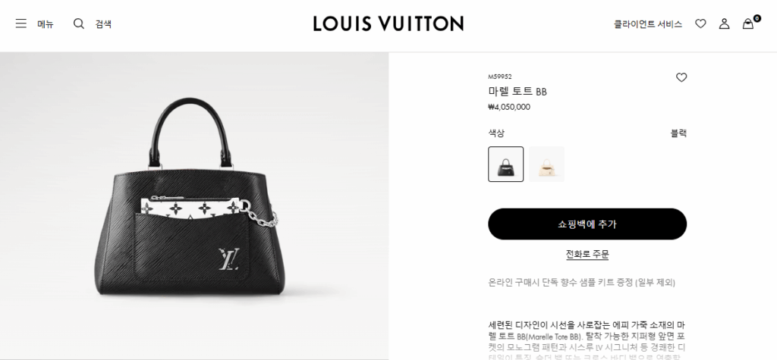Click the 쇼핑백에 추가 button

(x=587, y=224)
